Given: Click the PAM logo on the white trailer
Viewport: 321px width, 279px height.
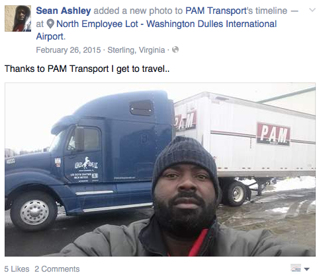Looking at the screenshot, I should [x=273, y=133].
